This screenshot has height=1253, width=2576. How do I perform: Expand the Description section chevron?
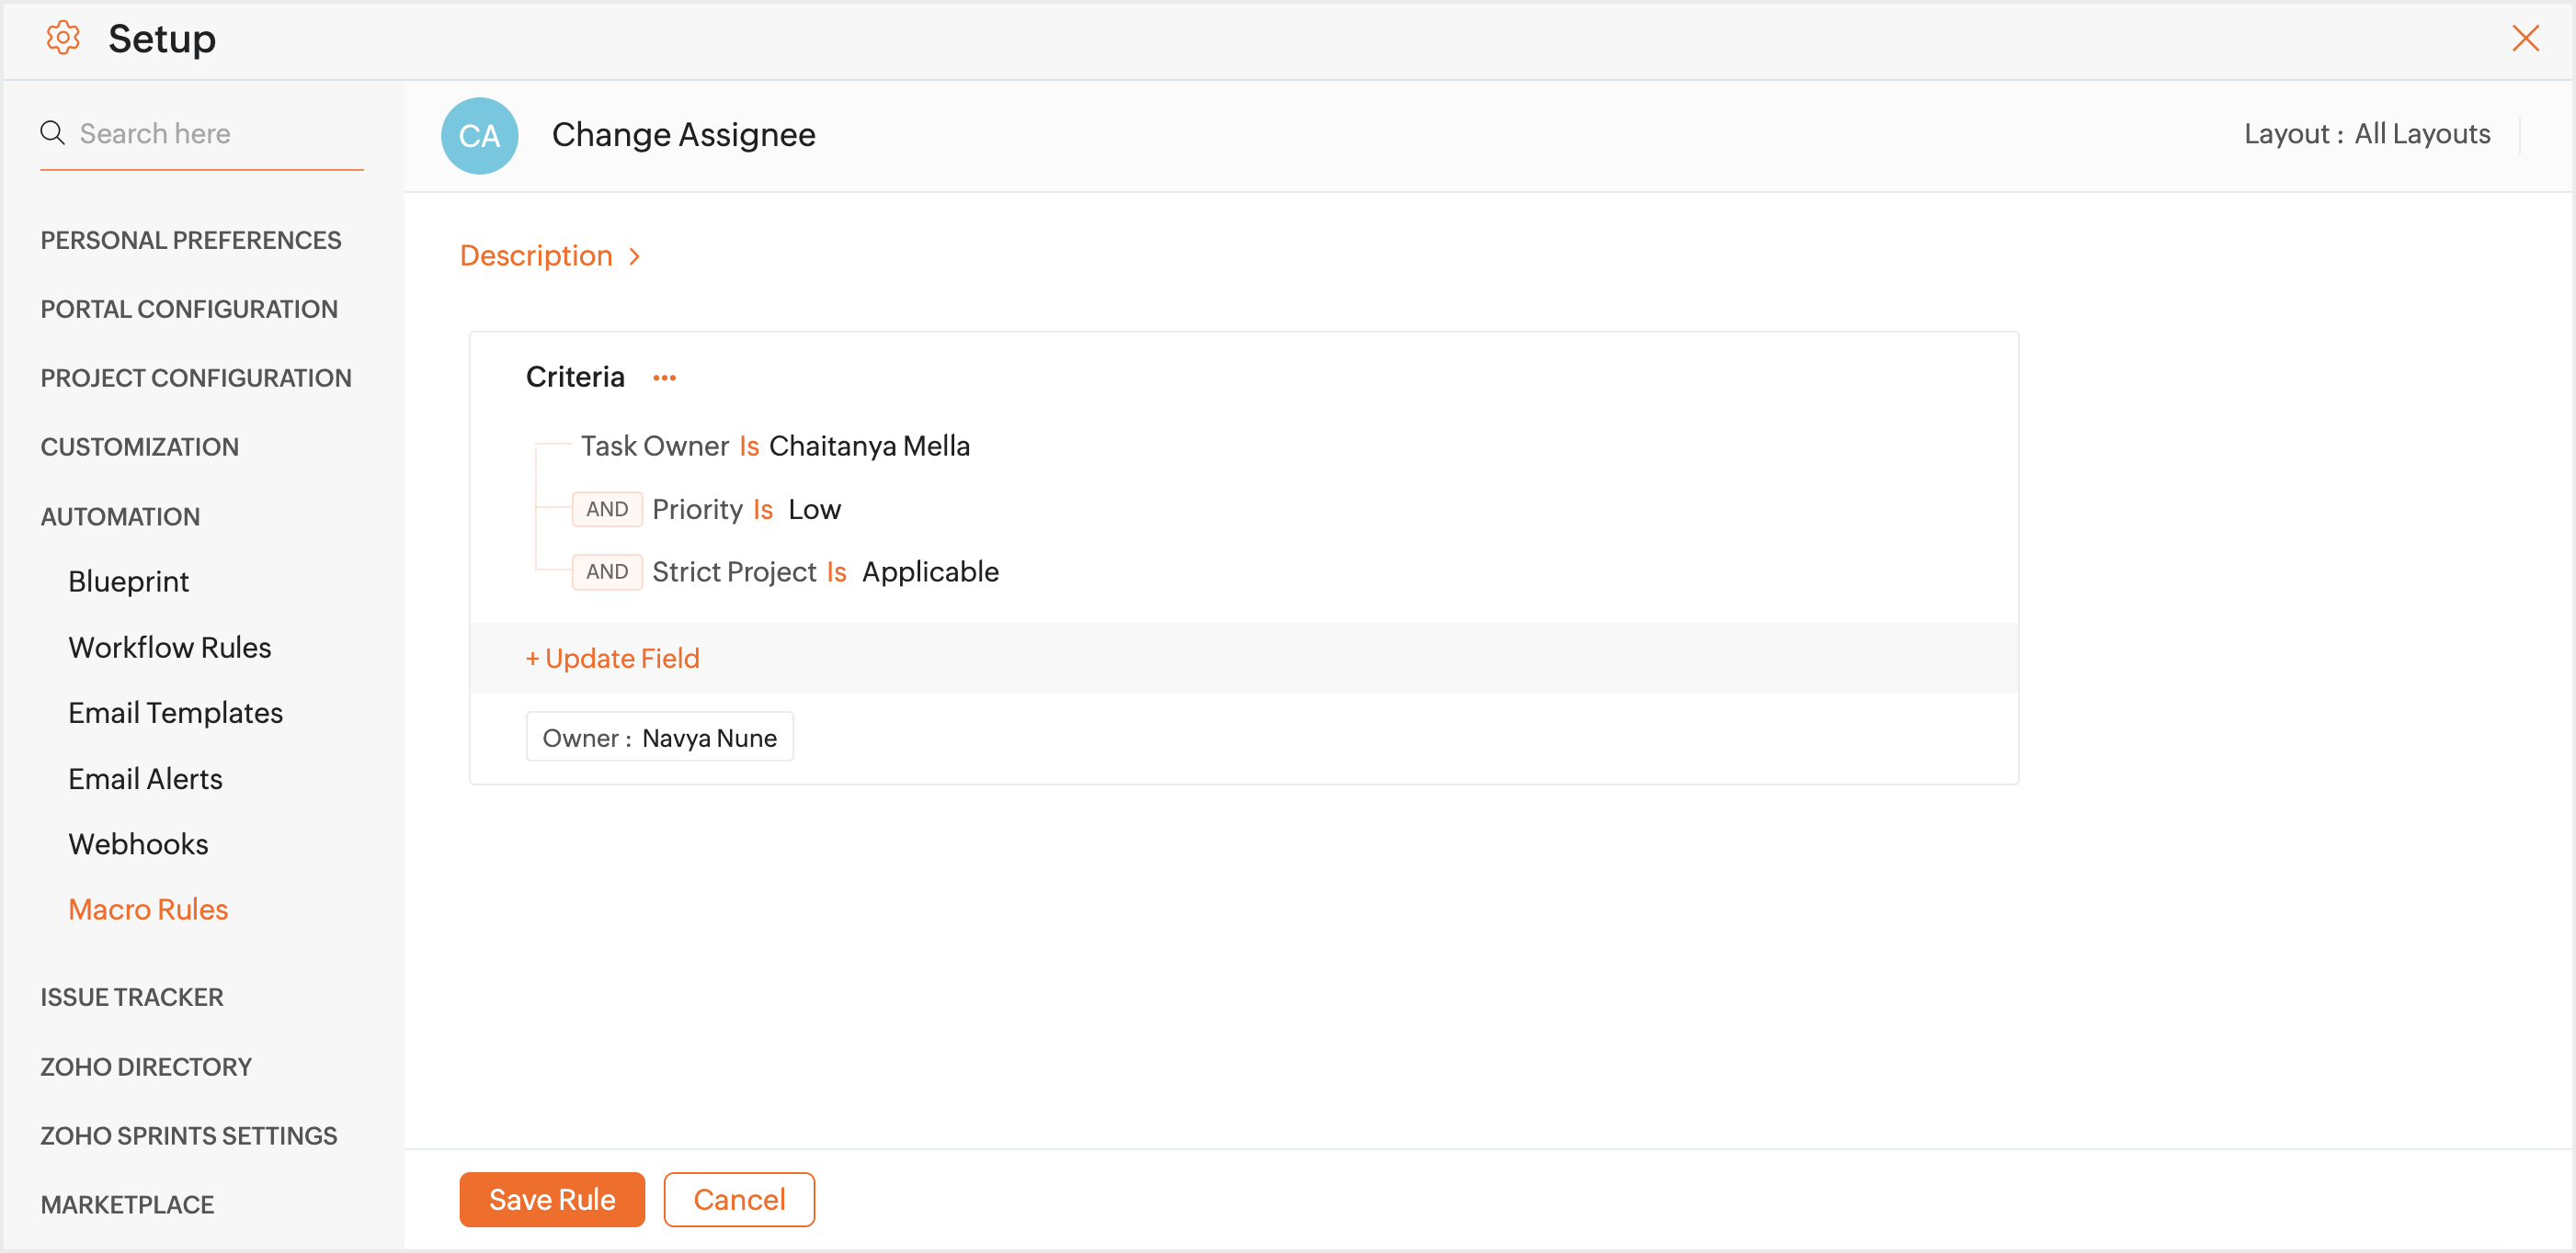click(x=635, y=257)
